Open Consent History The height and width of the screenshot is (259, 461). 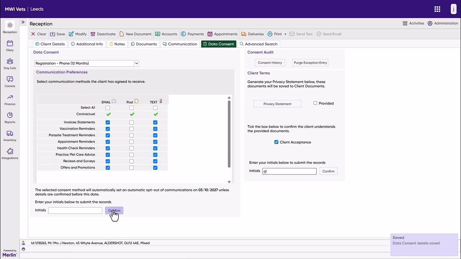270,63
